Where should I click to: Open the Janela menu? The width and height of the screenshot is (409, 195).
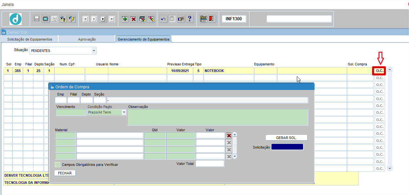[8, 5]
